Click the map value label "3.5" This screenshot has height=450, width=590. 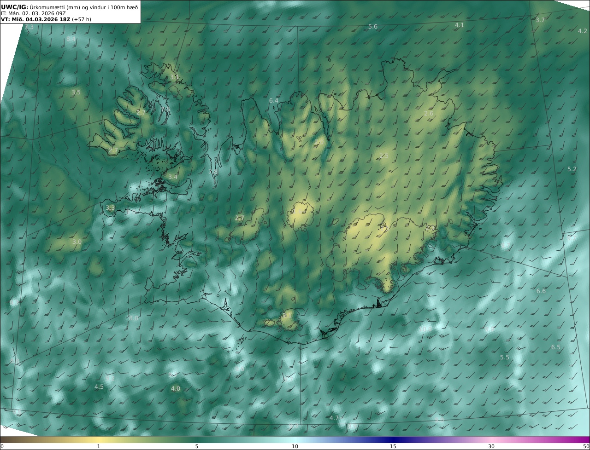tap(76, 92)
